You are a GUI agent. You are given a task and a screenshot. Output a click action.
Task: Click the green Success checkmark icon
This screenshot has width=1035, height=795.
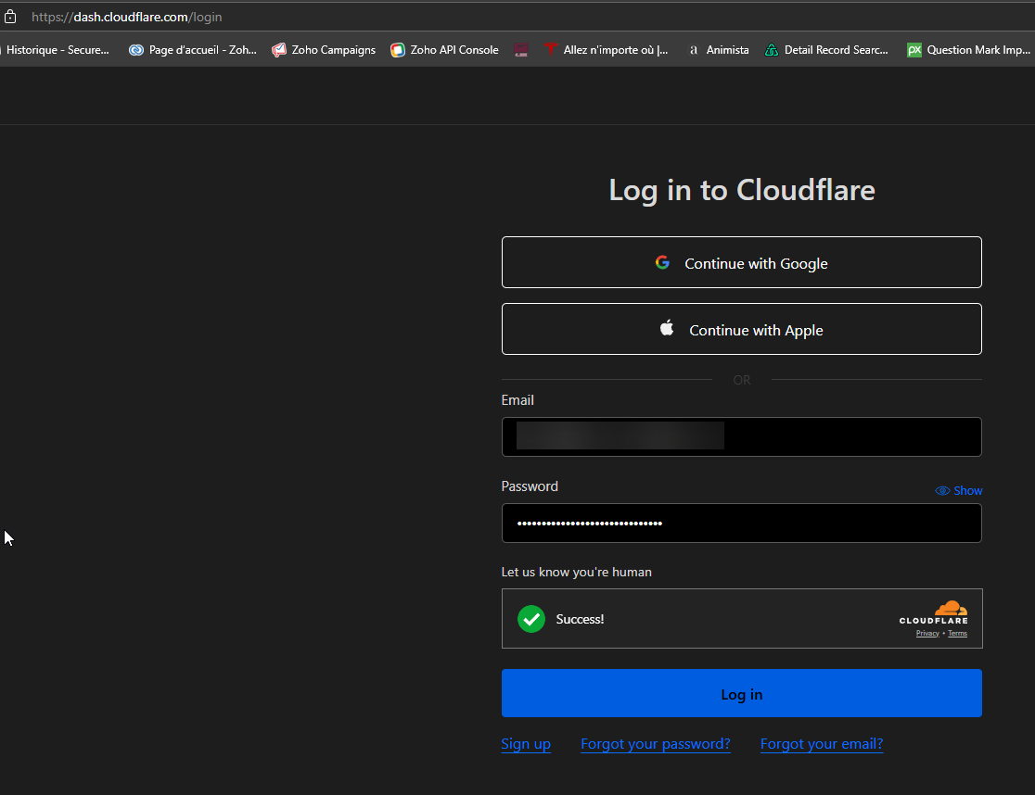[x=531, y=619]
